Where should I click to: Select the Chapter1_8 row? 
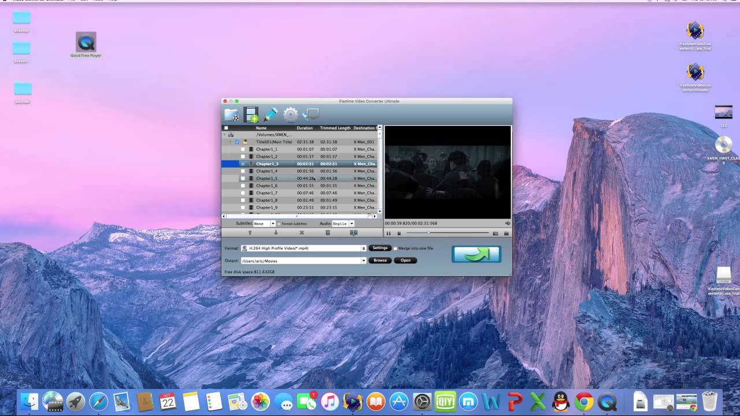(299, 200)
